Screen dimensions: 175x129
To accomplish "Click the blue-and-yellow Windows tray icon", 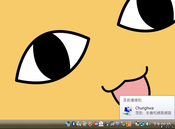I will (x=85, y=124).
